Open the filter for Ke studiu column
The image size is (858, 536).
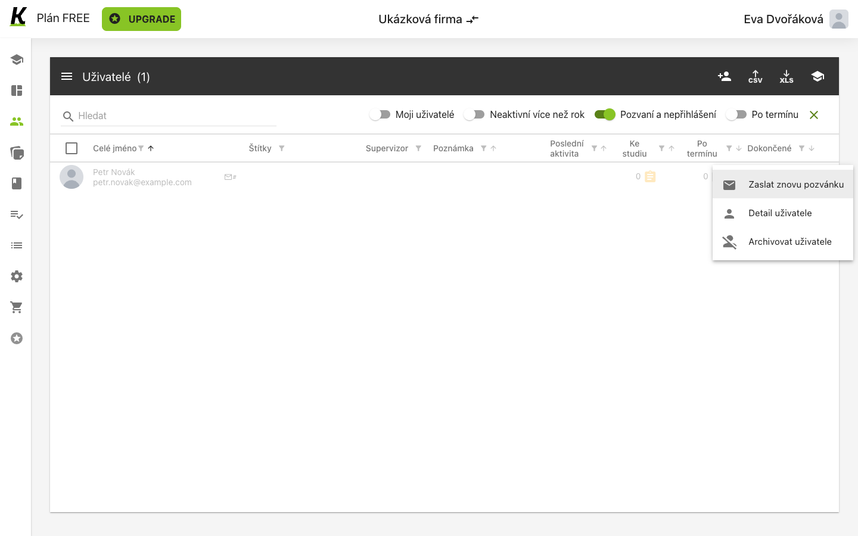(x=661, y=148)
